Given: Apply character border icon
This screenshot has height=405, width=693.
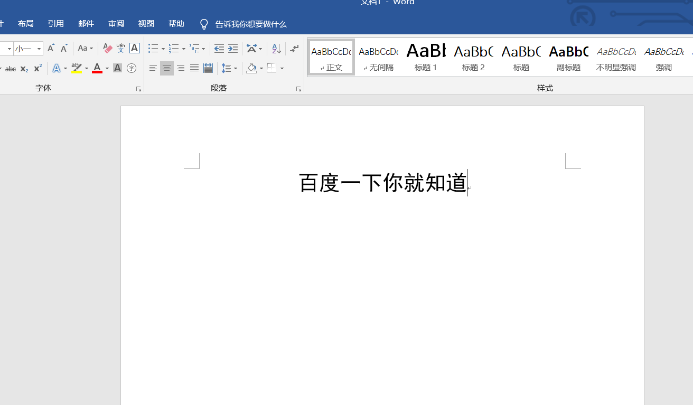Looking at the screenshot, I should 135,49.
